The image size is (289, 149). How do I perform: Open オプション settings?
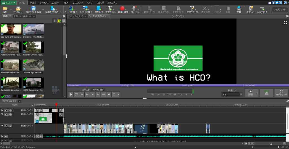point(251,10)
